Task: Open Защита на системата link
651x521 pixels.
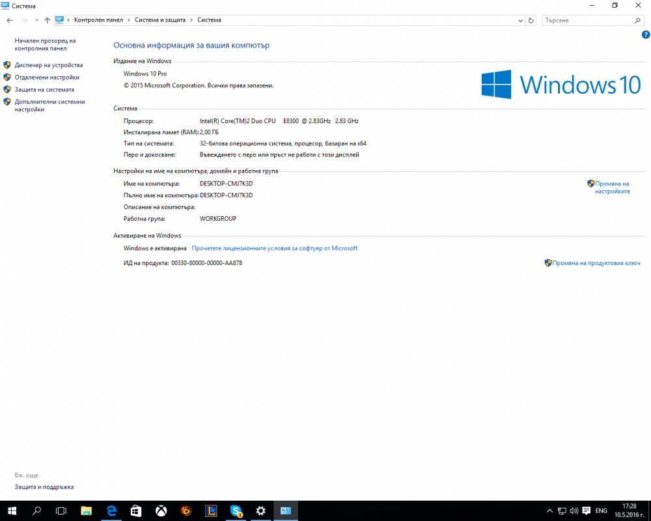Action: pos(44,89)
